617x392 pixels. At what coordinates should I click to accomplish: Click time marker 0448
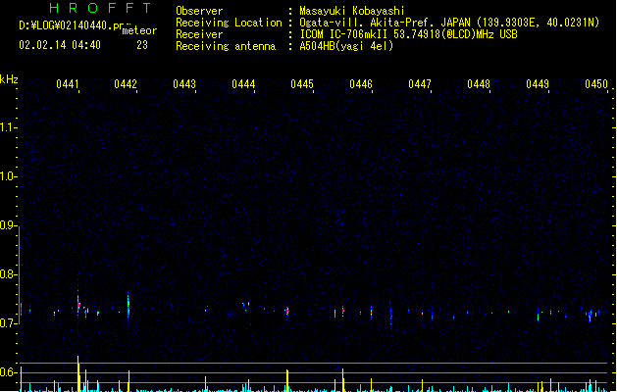(479, 84)
